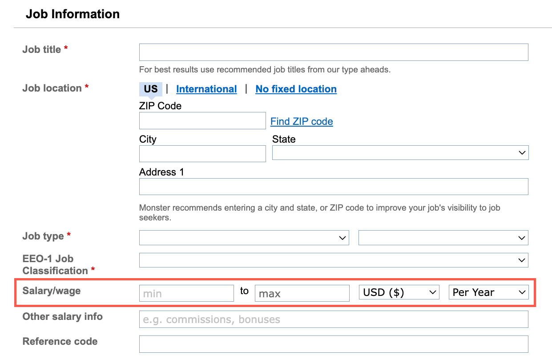Open the USD ($) currency dropdown
The width and height of the screenshot is (552, 359).
(399, 292)
